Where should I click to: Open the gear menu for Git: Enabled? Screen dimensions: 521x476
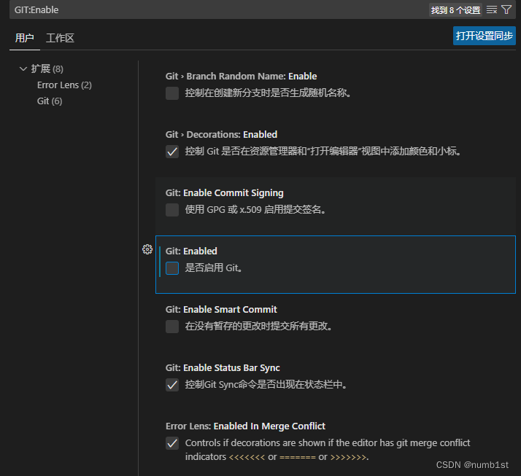point(147,249)
